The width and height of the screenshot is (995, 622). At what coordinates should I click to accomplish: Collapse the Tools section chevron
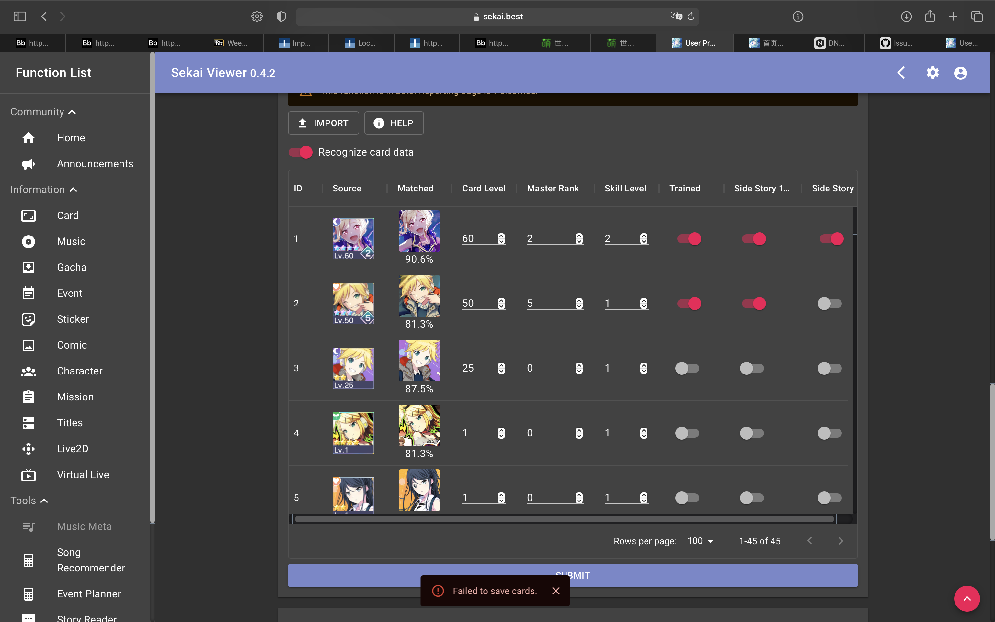(x=44, y=500)
